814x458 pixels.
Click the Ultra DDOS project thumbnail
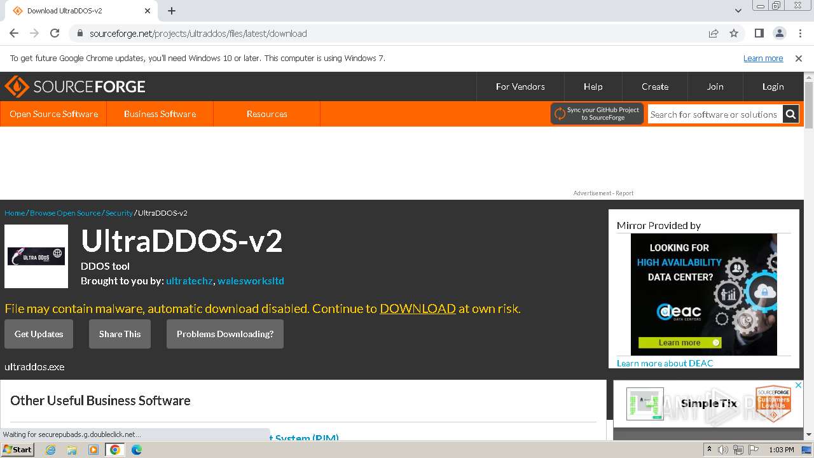(36, 256)
